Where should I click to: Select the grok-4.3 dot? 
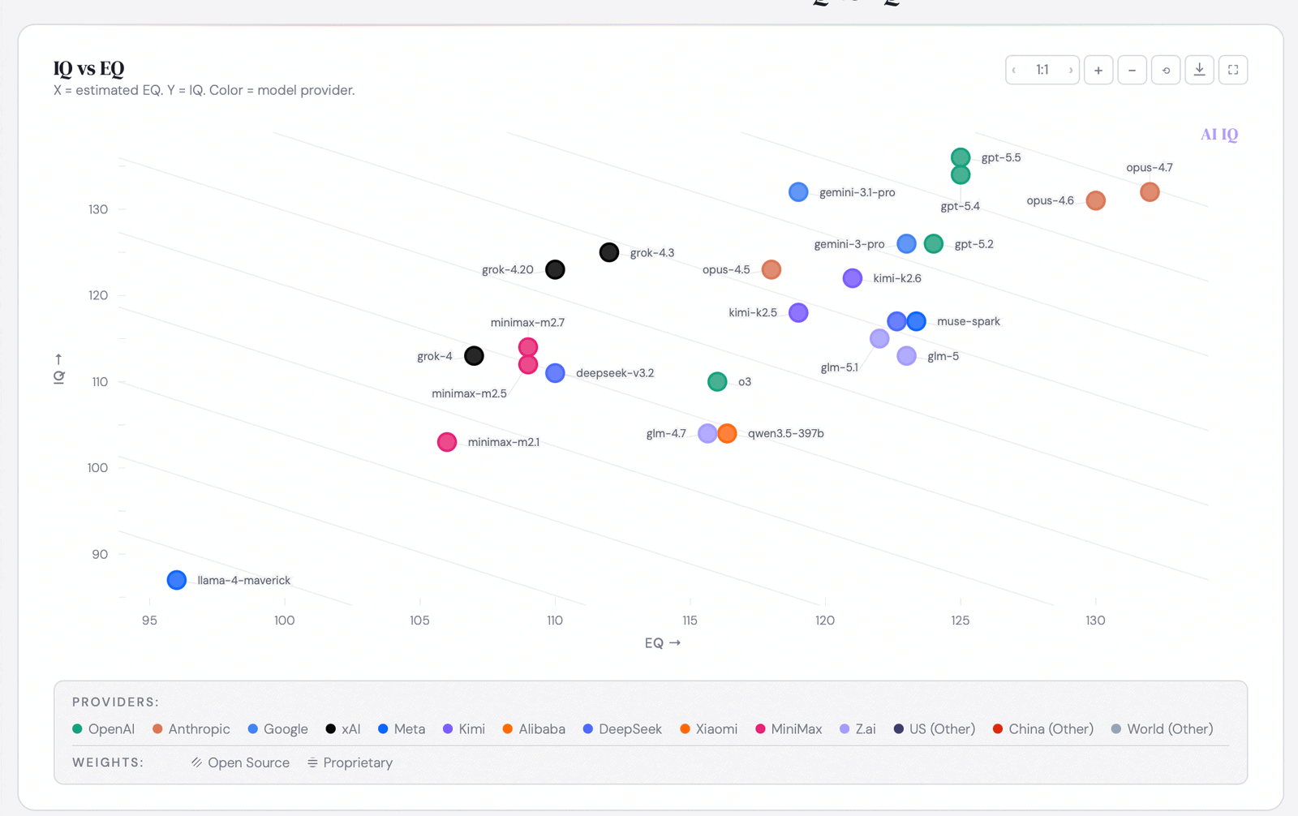(609, 252)
